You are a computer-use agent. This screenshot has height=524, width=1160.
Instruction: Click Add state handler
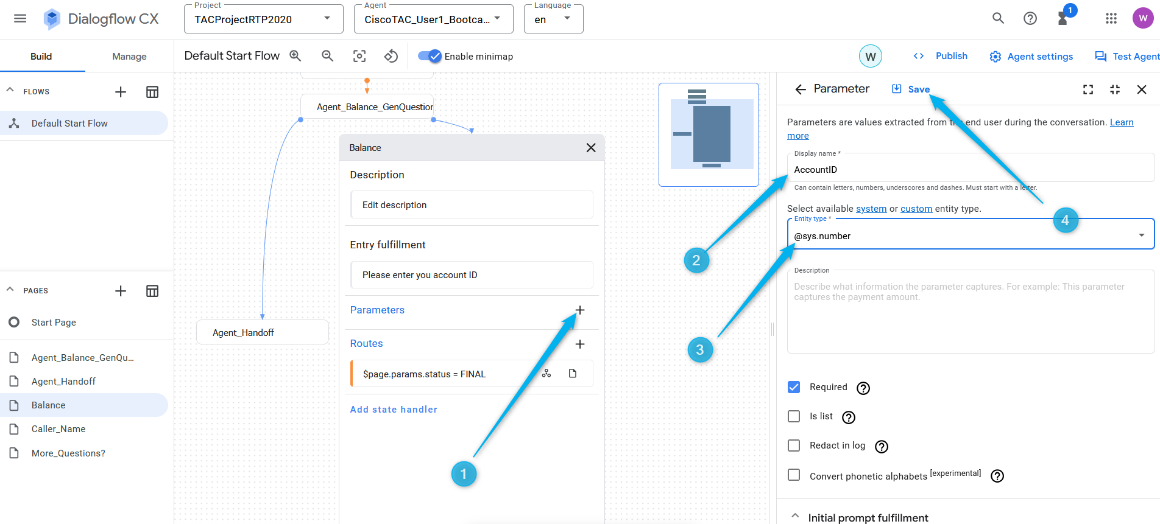click(x=394, y=410)
